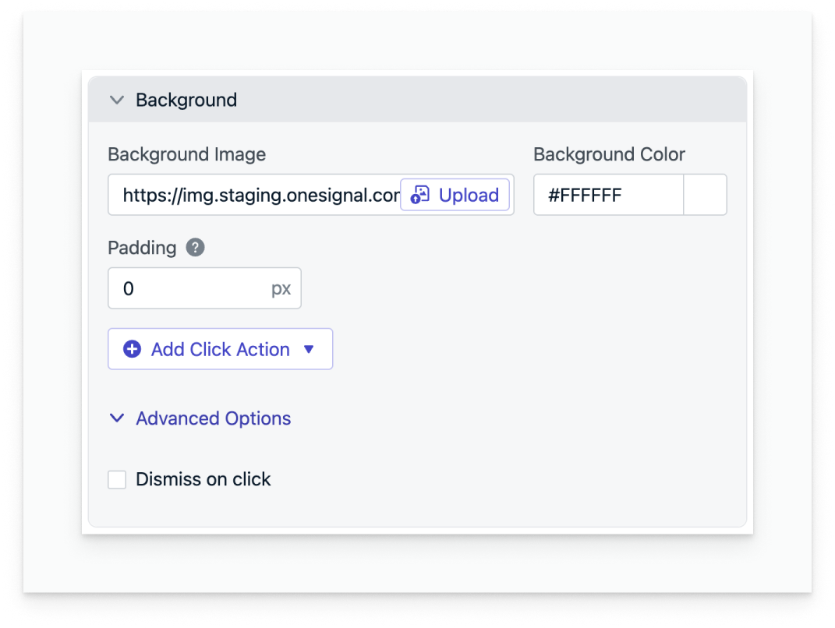
Task: Open the Add Click Action dropdown arrow
Action: (x=309, y=350)
